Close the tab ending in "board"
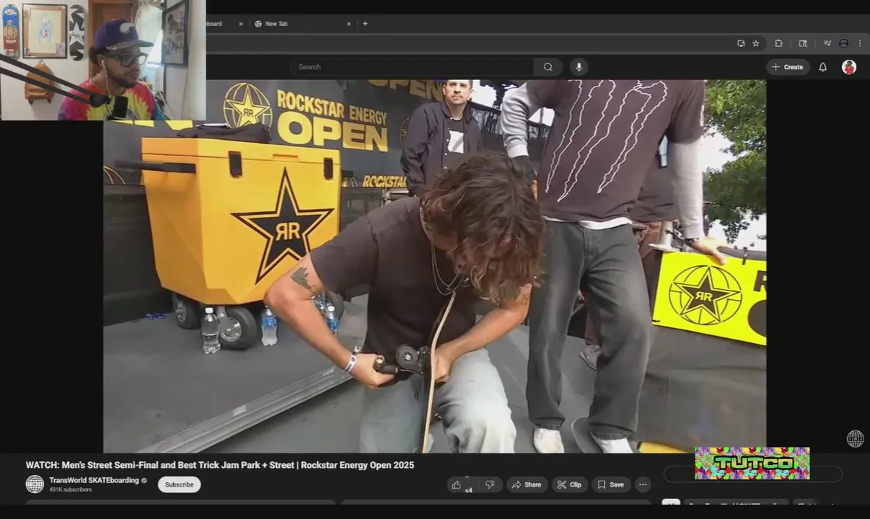The image size is (870, 519). tap(241, 24)
